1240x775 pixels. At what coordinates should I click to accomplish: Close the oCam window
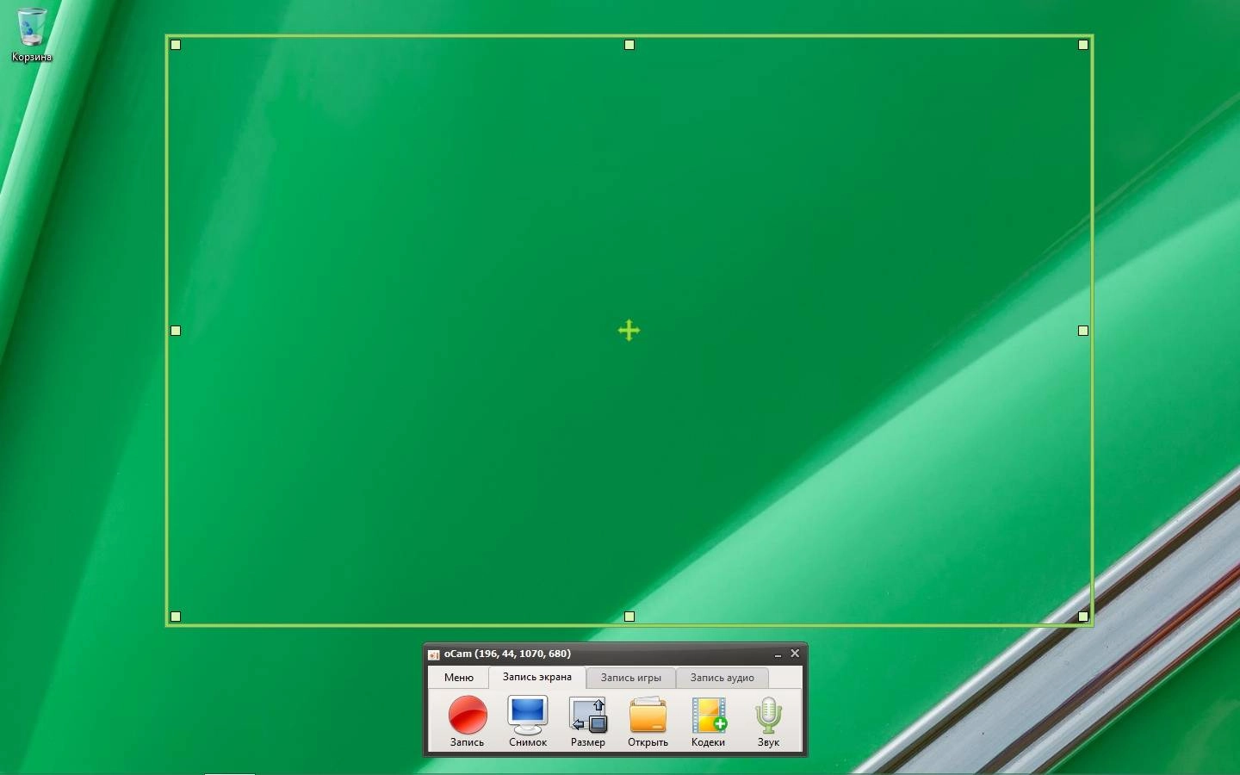click(x=795, y=654)
